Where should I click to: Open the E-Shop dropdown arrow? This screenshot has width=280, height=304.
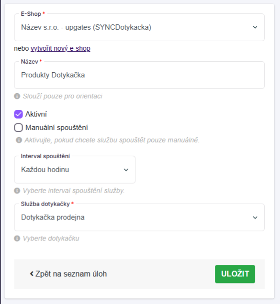pos(255,27)
